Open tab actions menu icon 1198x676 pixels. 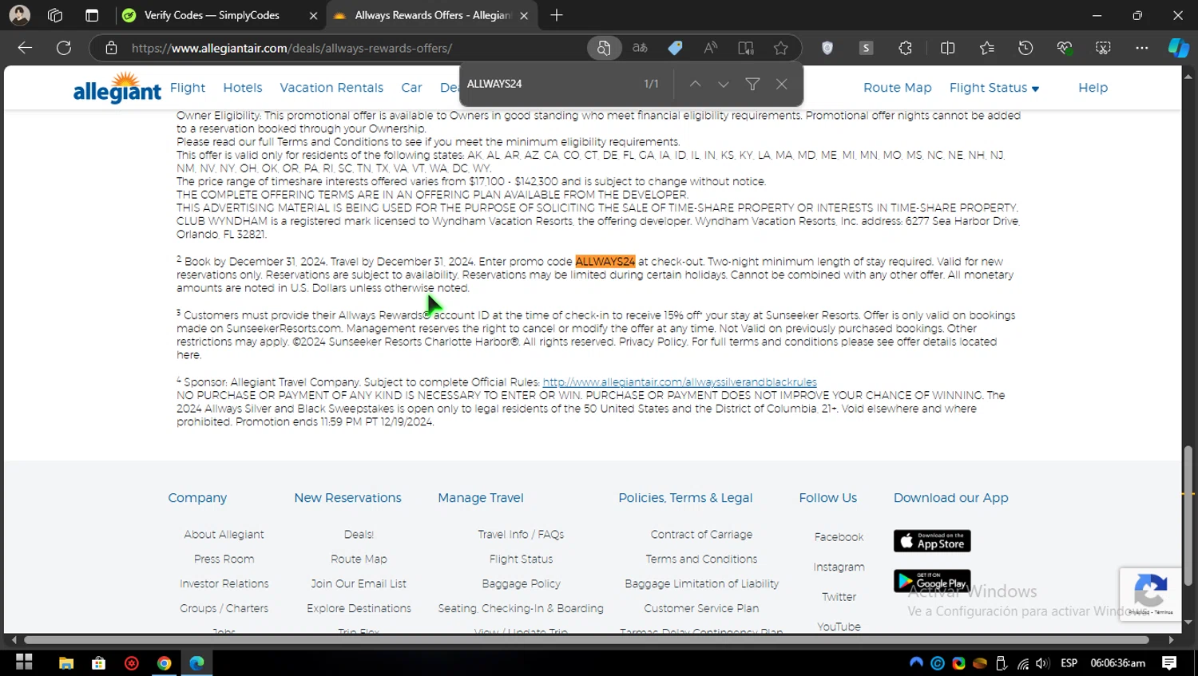coord(92,15)
